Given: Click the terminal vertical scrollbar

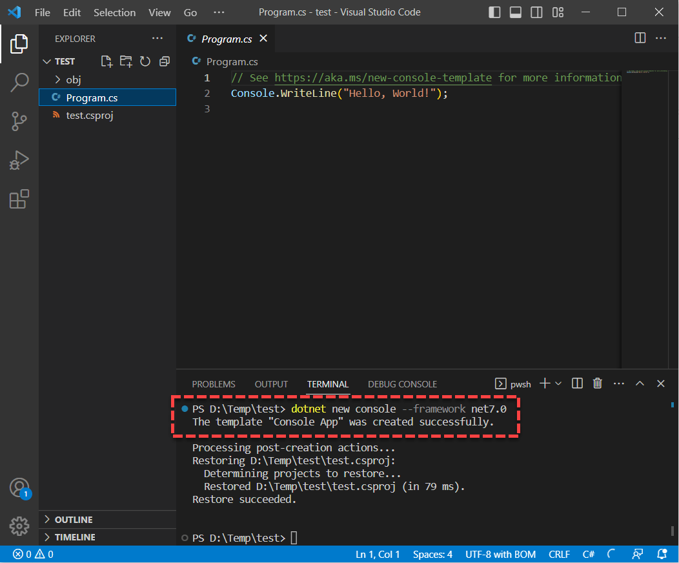Looking at the screenshot, I should (x=672, y=530).
